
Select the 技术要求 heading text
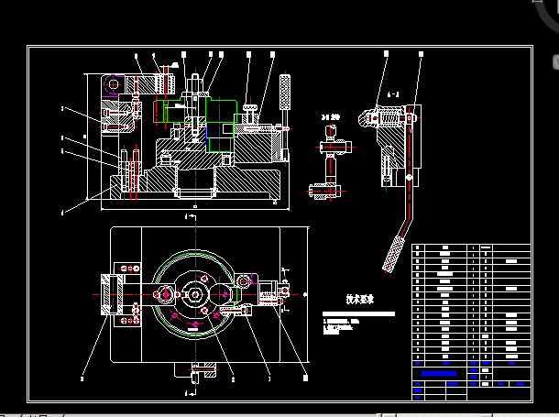click(x=360, y=299)
